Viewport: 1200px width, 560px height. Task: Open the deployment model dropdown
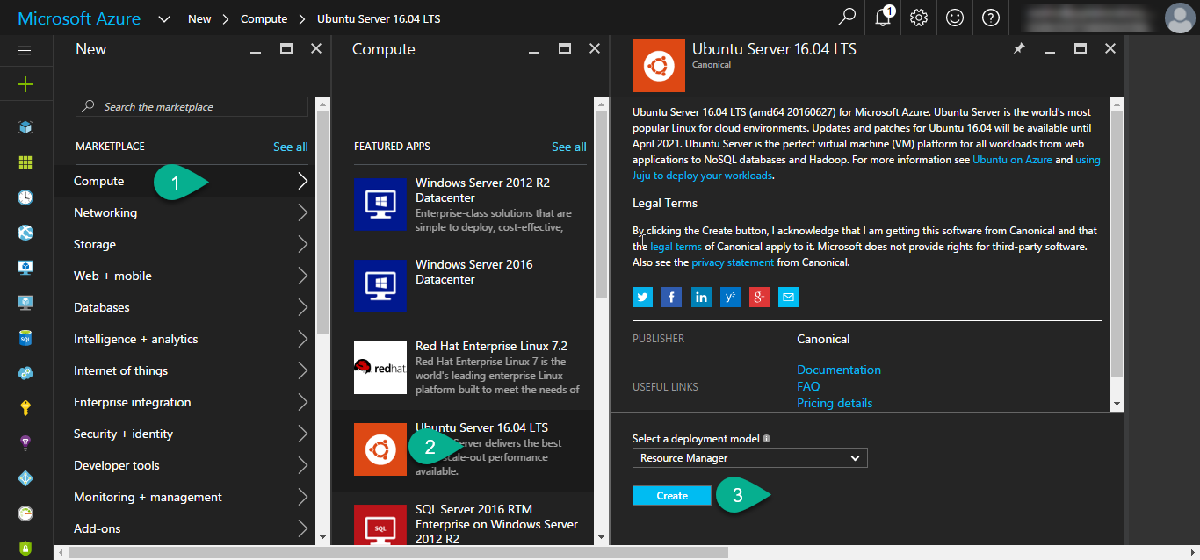tap(749, 458)
